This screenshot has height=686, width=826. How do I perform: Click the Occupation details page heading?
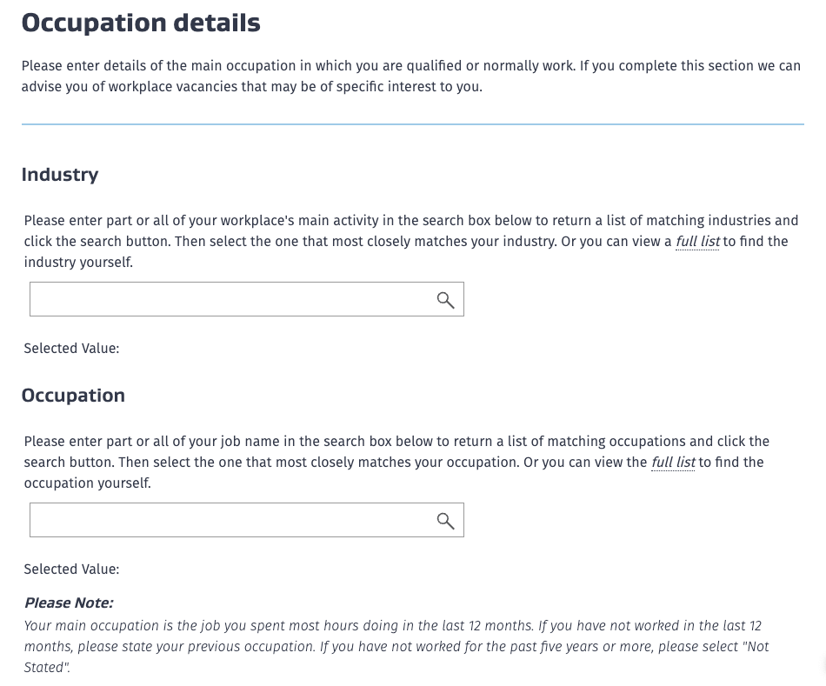(x=141, y=23)
